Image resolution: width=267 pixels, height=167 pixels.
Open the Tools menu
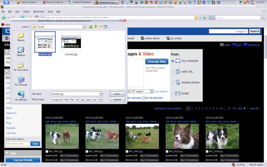[50, 12]
